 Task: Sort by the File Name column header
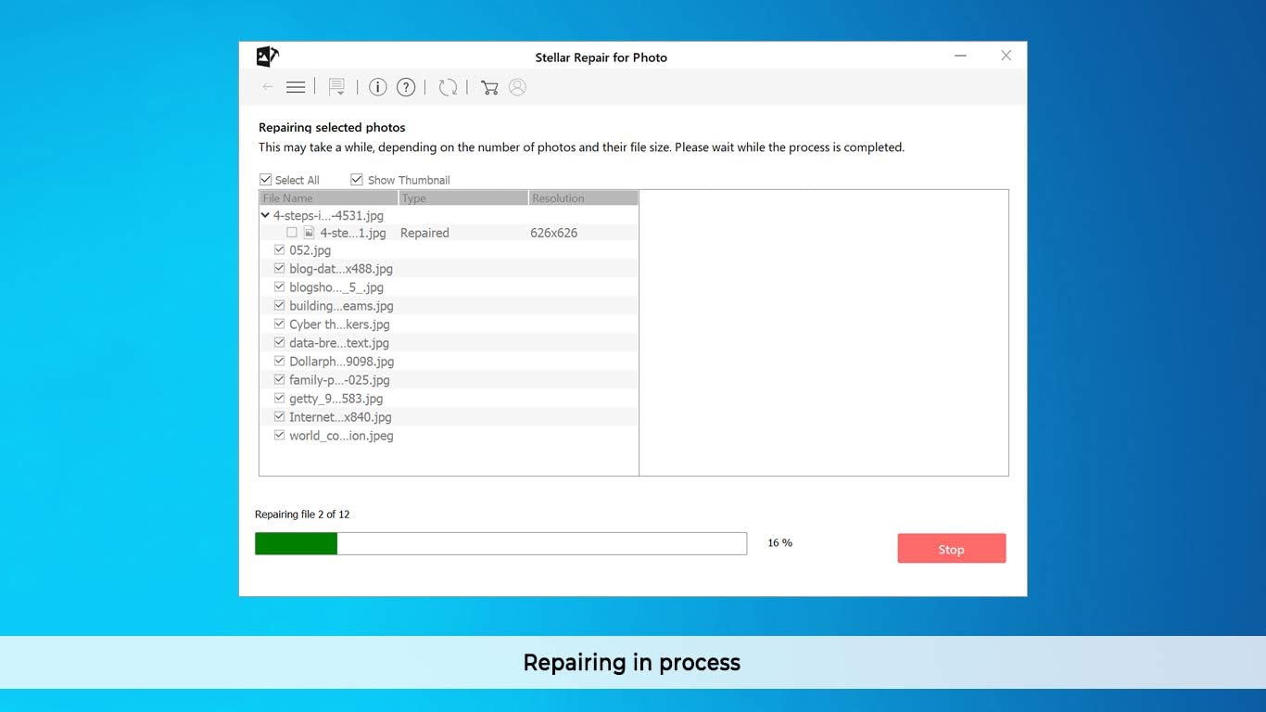click(x=329, y=198)
